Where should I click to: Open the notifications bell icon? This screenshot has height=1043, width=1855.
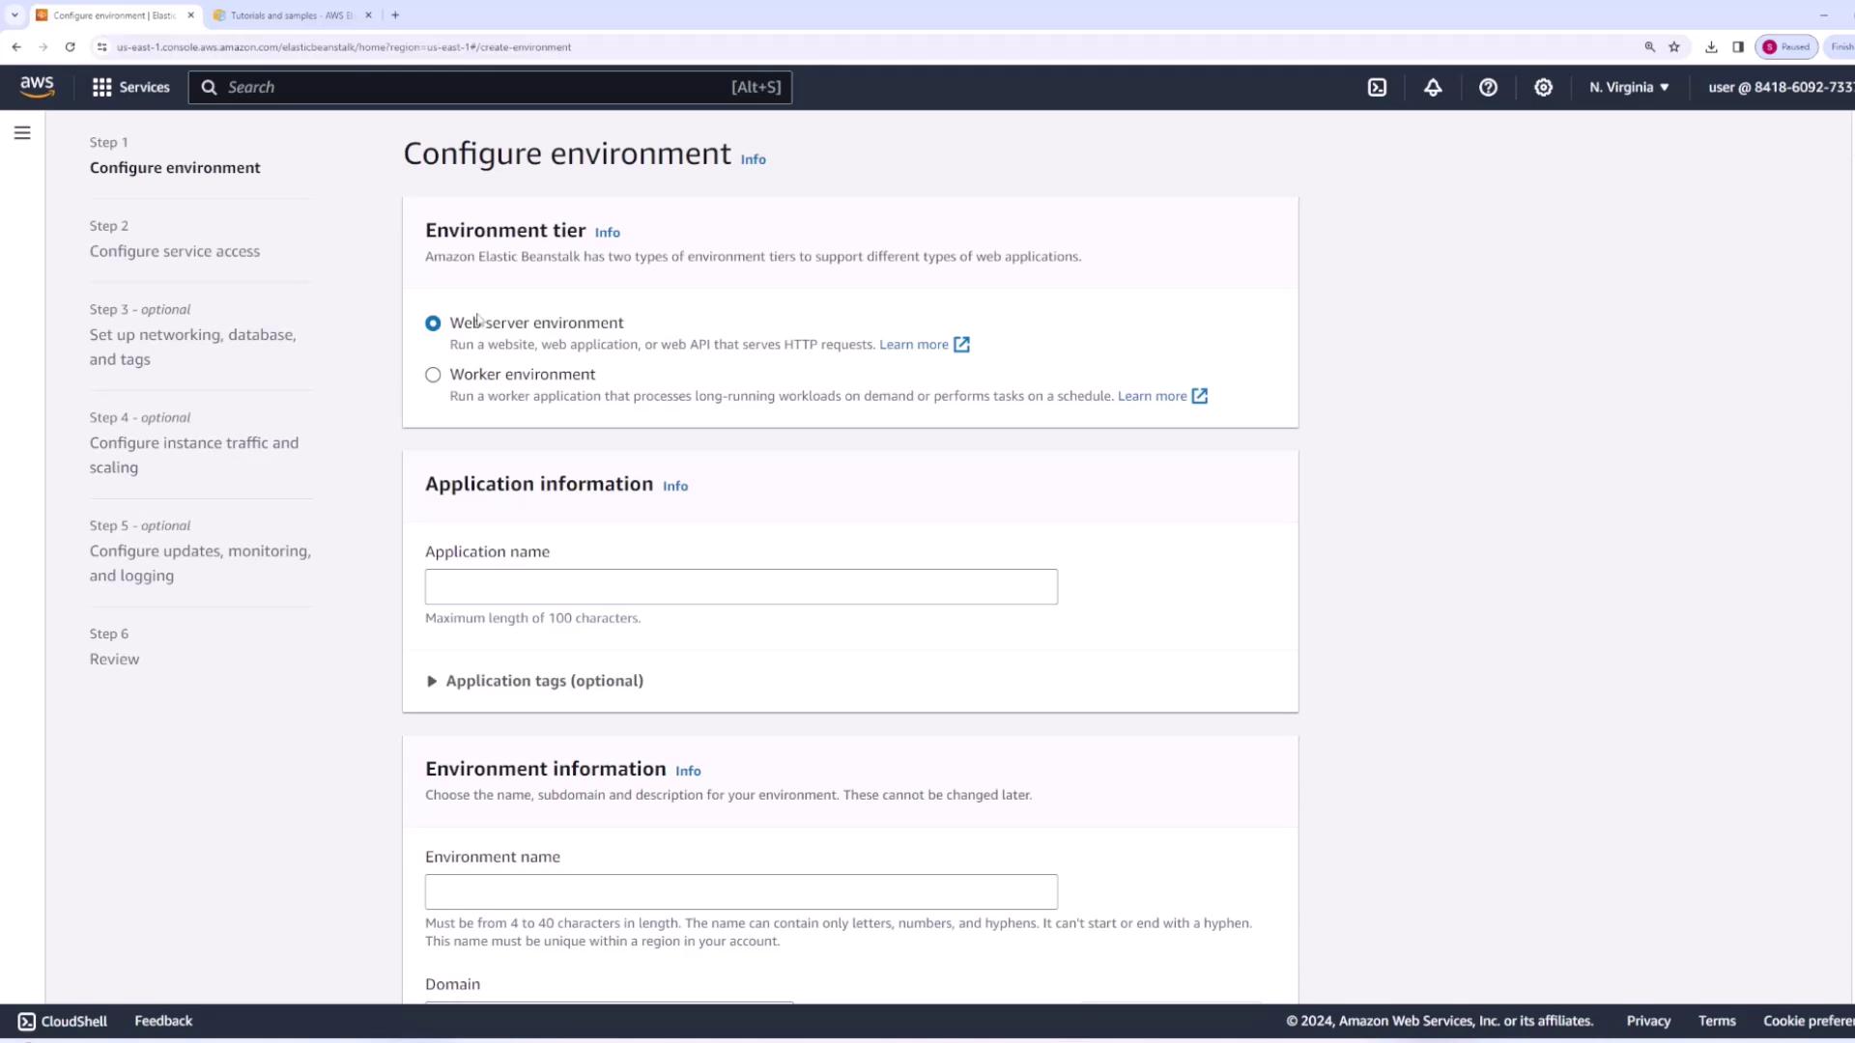[x=1433, y=87]
